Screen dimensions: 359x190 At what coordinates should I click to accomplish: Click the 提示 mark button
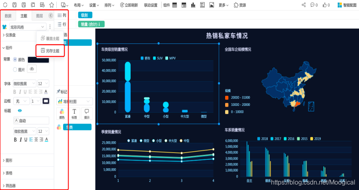pos(87,114)
